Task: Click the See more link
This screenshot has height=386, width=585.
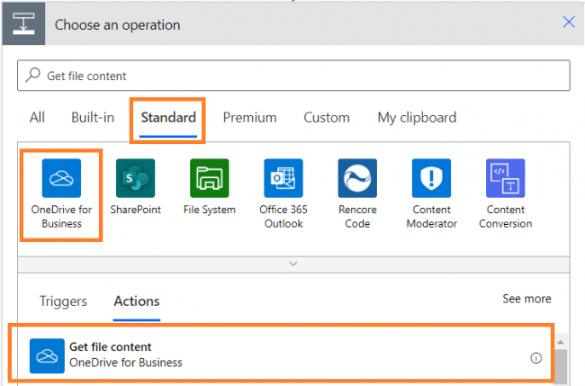Action: [526, 299]
